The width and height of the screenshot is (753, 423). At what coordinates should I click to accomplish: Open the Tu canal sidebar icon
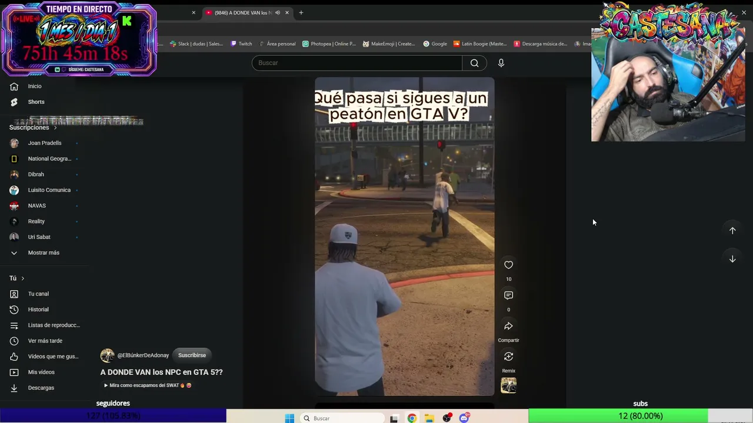click(x=14, y=294)
